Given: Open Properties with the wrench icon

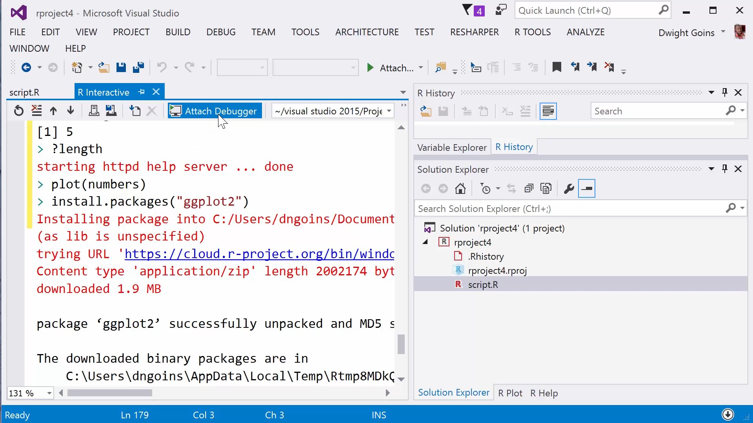Looking at the screenshot, I should point(569,189).
